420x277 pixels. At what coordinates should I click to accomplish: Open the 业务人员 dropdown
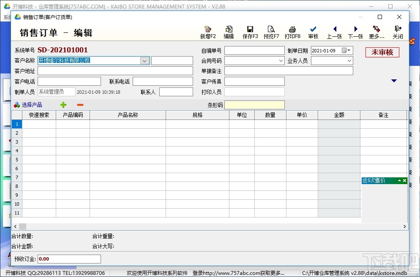click(349, 61)
